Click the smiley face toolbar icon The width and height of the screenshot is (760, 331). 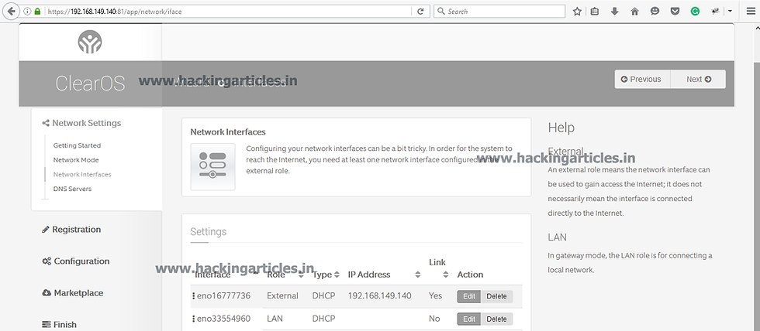655,11
